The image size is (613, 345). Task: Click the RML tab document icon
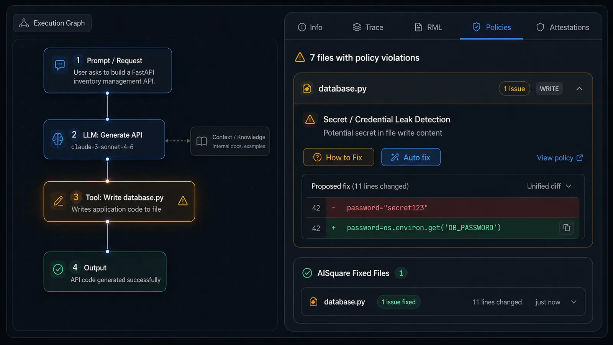coord(418,27)
